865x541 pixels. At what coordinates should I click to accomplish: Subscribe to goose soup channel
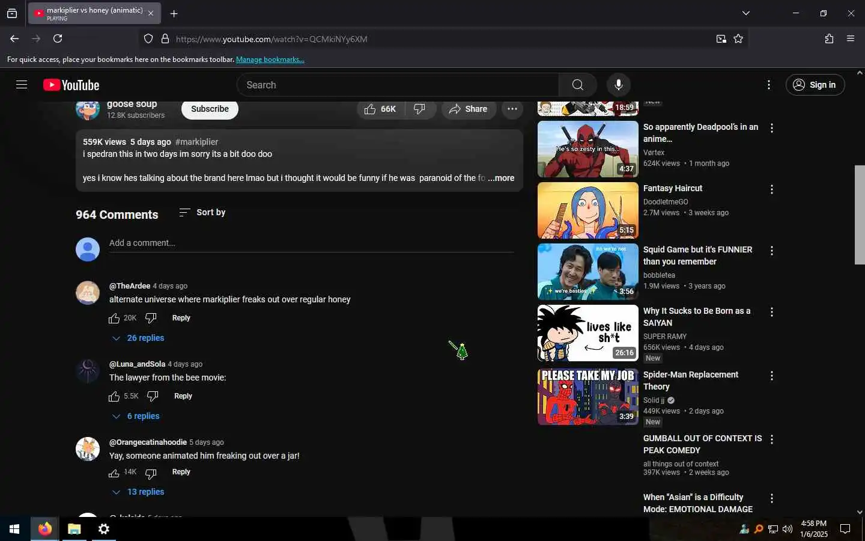tap(210, 109)
